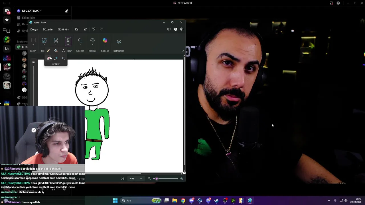Open Paint app from taskbar
Image resolution: width=365 pixels, height=205 pixels.
point(250,200)
